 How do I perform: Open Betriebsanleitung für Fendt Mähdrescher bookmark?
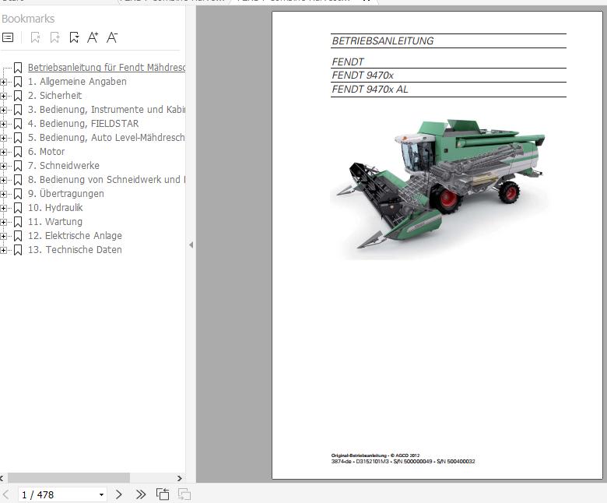(x=107, y=68)
